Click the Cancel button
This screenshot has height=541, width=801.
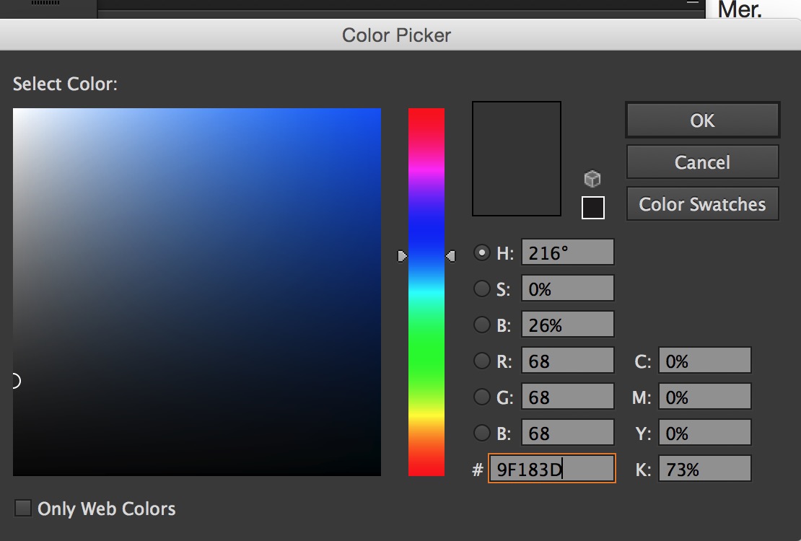[x=702, y=162]
